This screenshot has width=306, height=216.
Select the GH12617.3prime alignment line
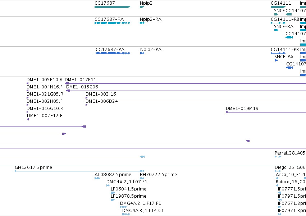[79, 171]
